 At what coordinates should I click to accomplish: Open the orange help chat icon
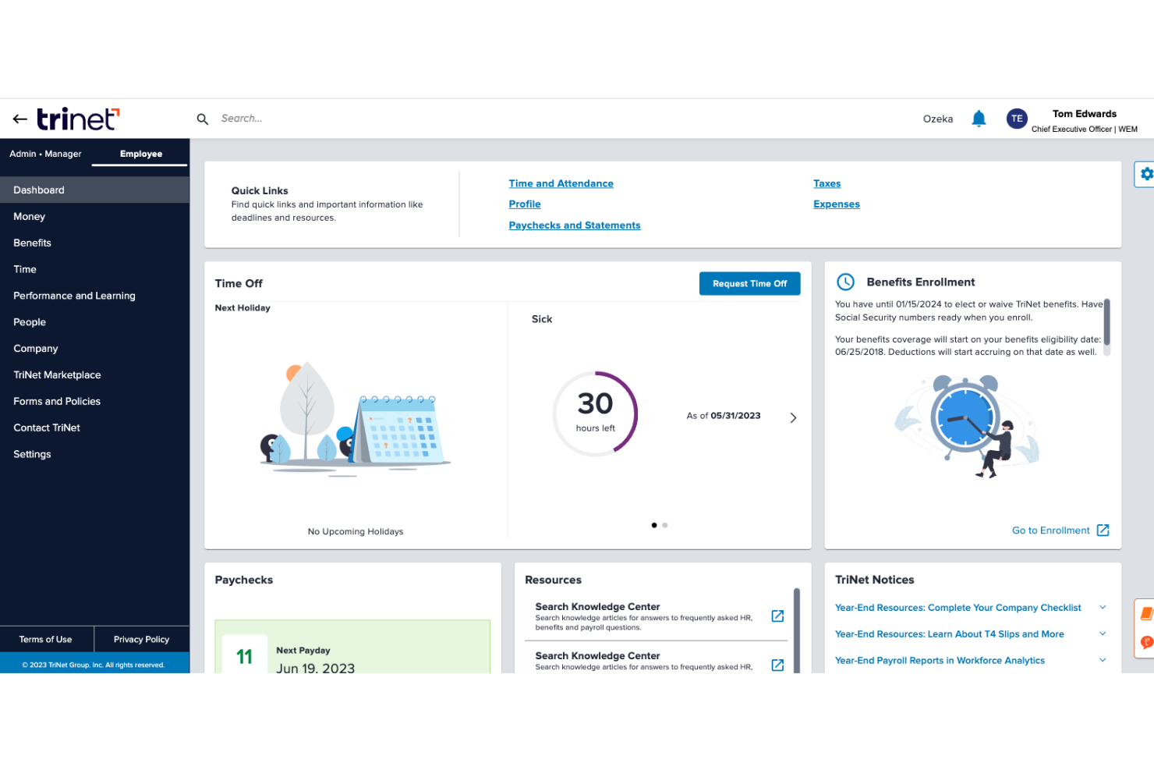(1145, 642)
